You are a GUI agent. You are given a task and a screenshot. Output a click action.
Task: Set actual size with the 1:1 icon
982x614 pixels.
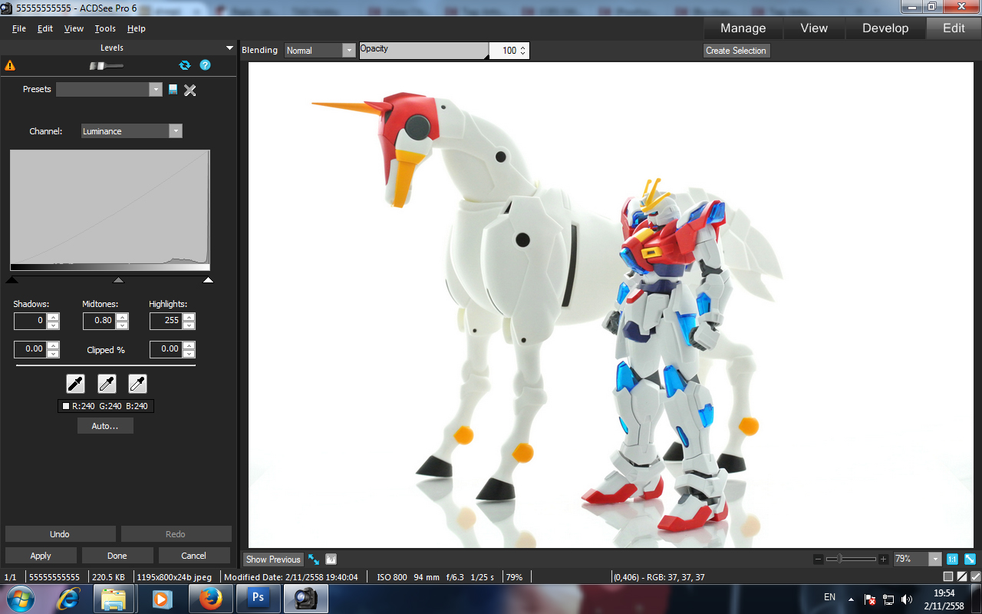(952, 560)
